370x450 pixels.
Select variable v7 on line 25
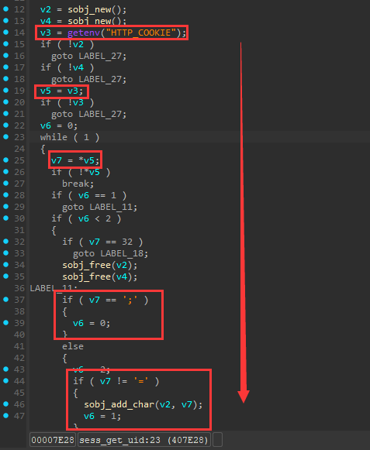pyautogui.click(x=57, y=160)
